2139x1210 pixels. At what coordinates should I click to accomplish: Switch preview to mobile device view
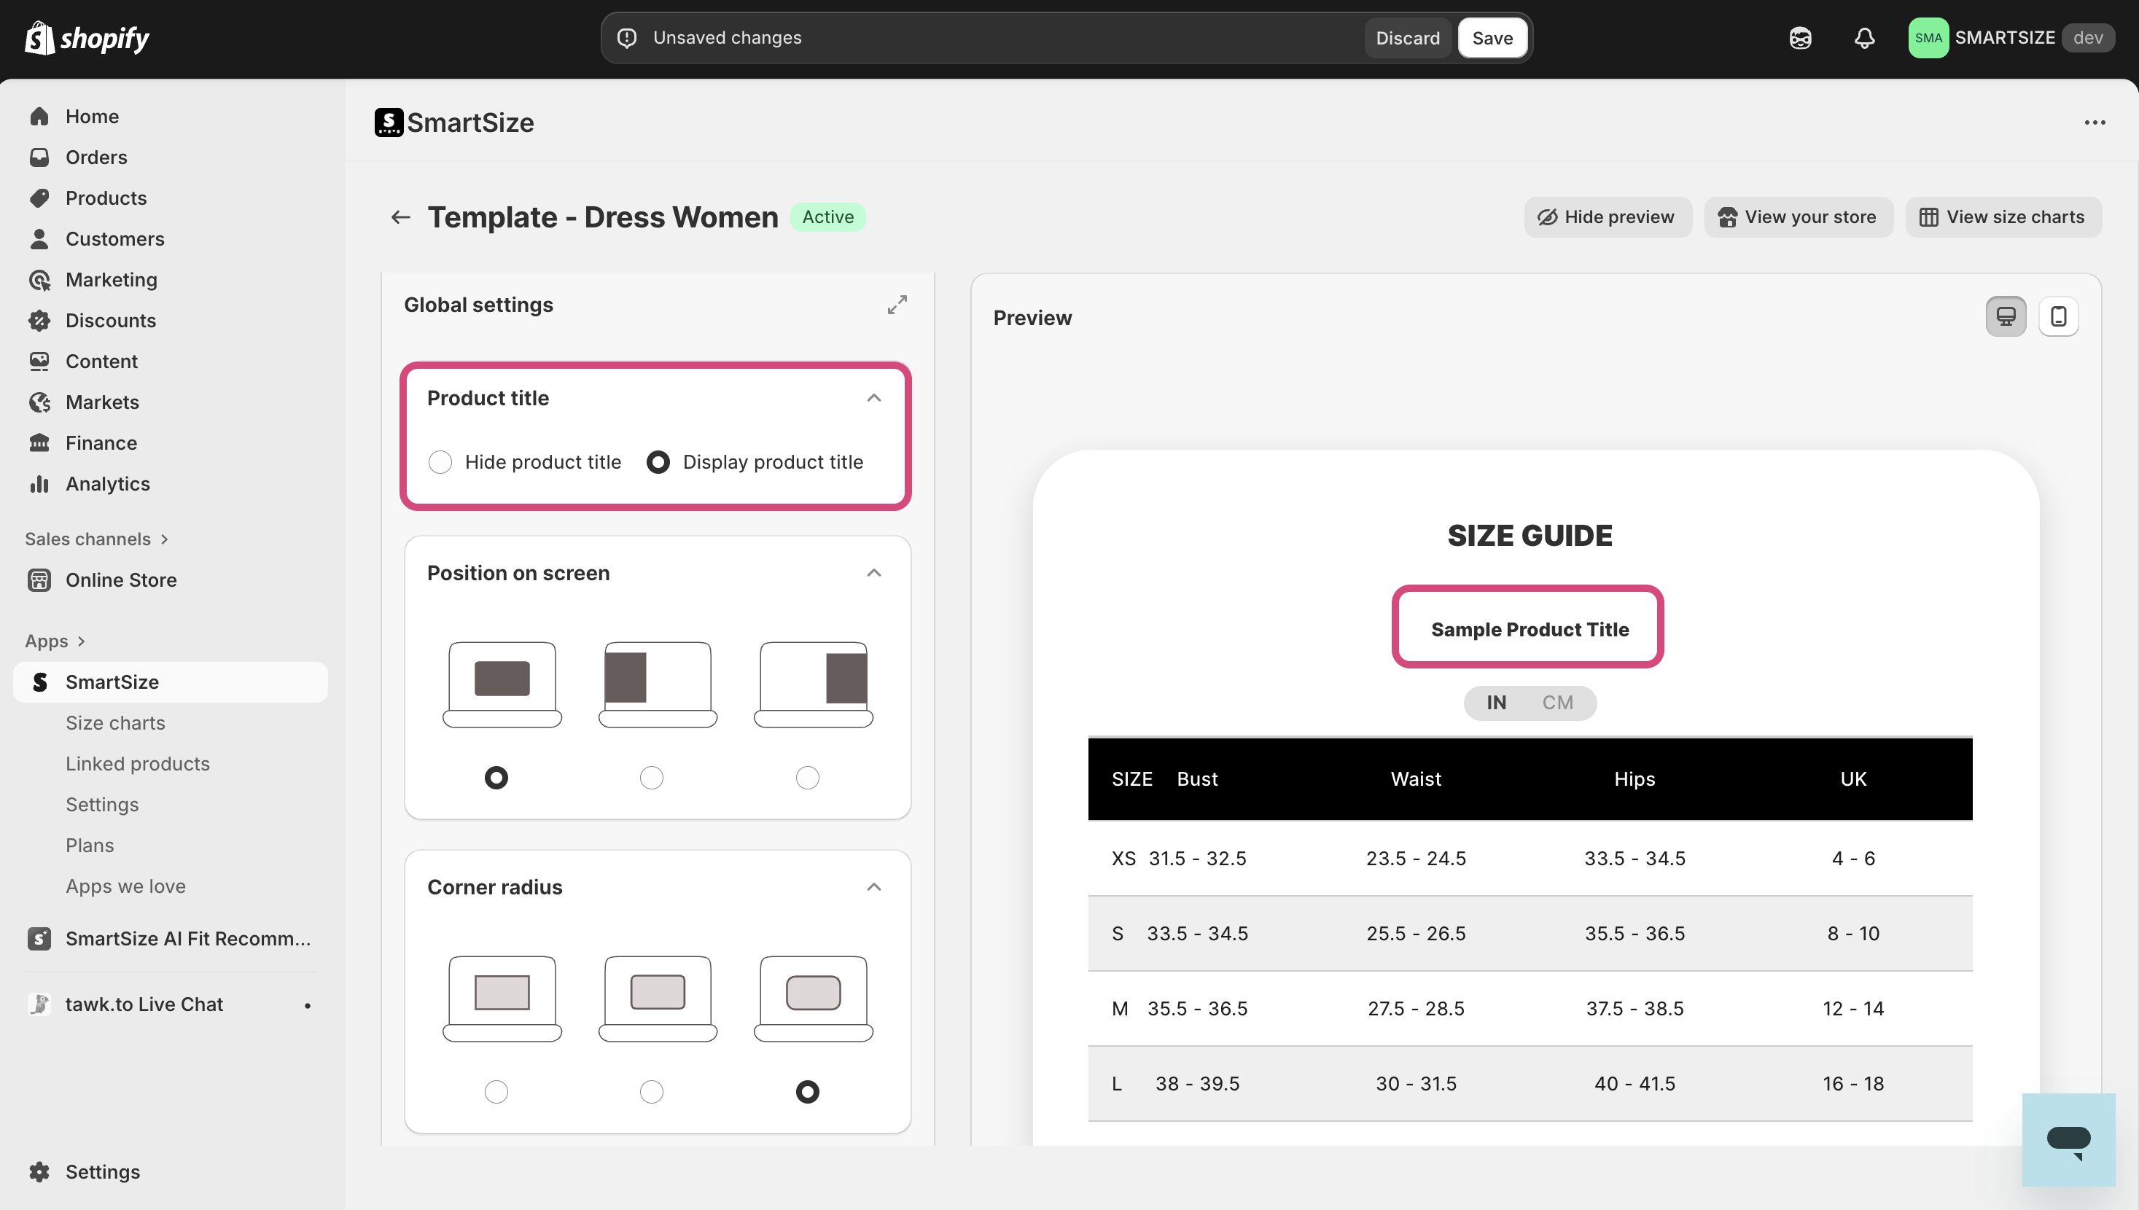point(2057,316)
